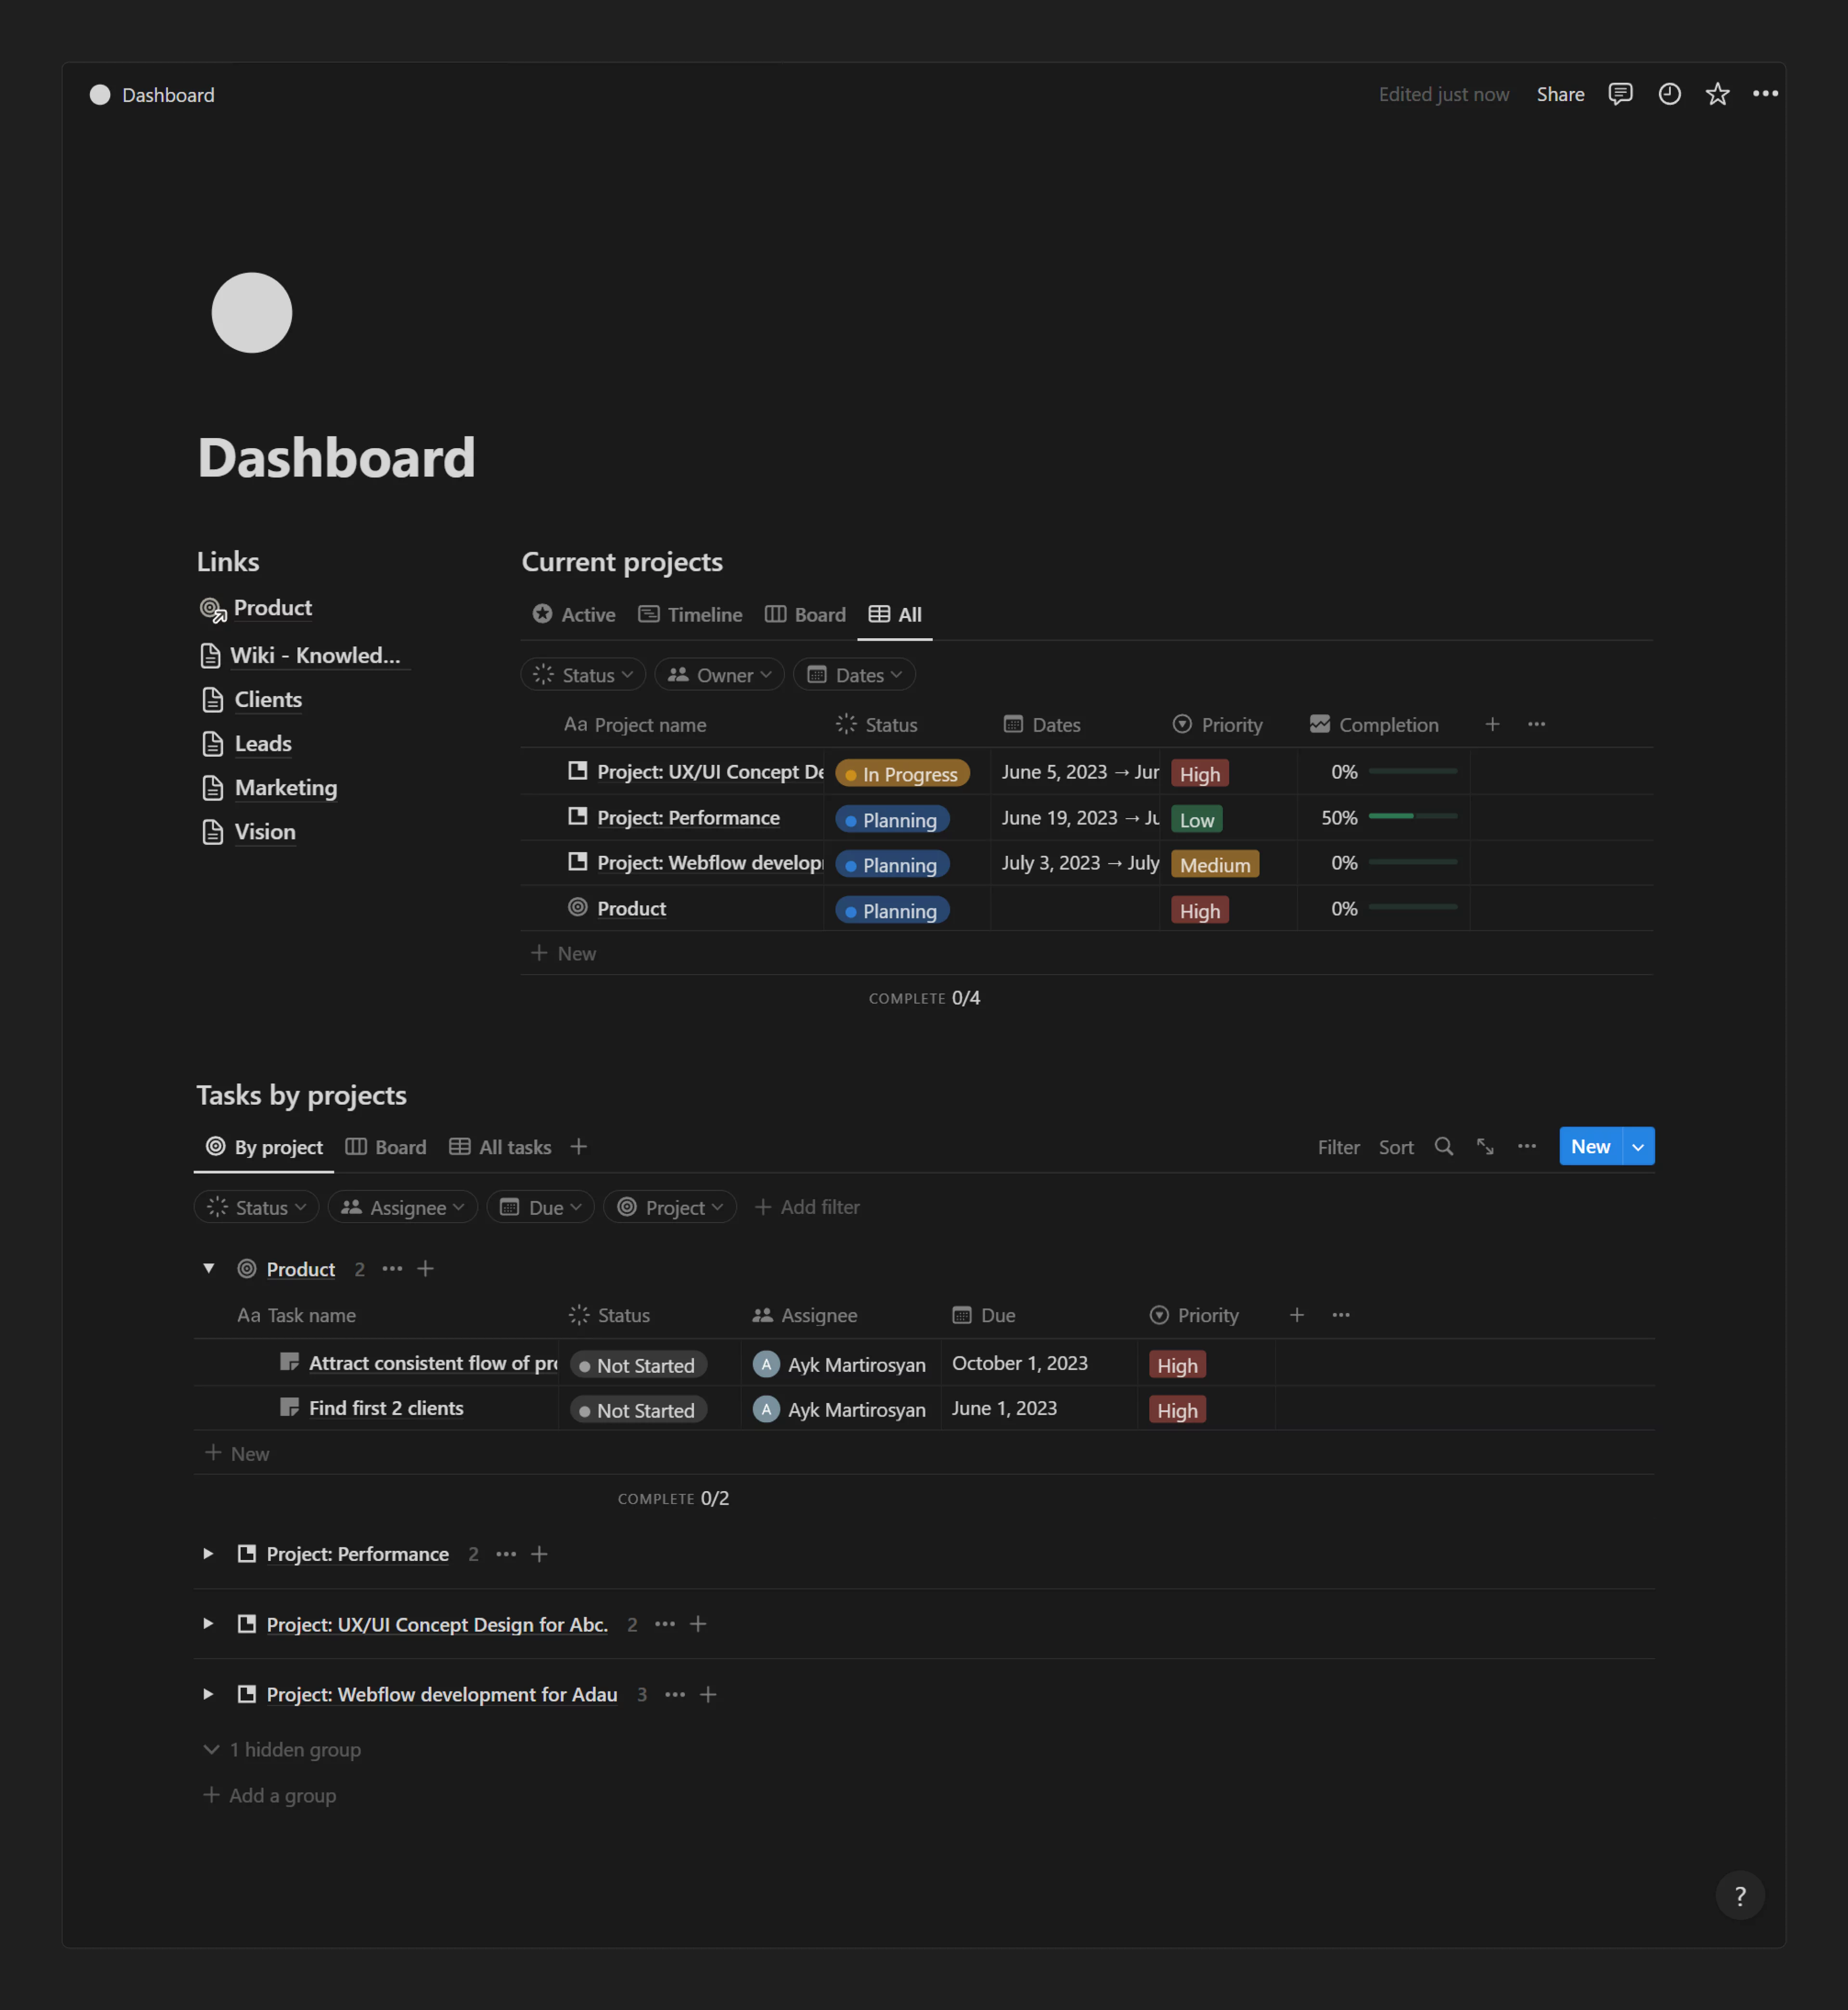Open the top-right page options menu

click(x=1766, y=94)
